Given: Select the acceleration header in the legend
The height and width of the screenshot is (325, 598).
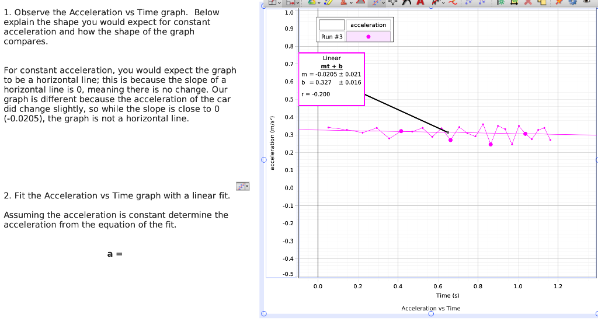Looking at the screenshot, I should coord(368,25).
